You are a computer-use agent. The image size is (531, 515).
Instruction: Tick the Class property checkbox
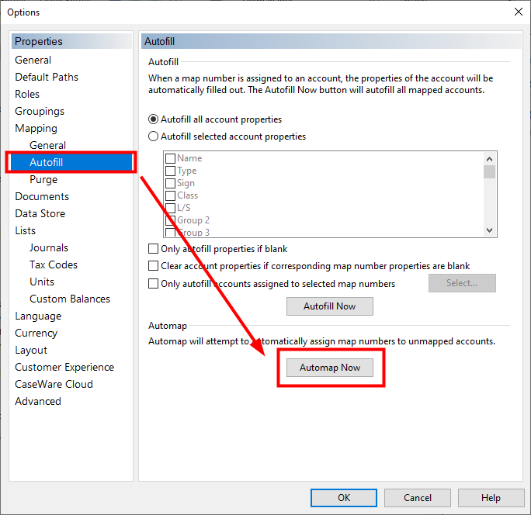coord(170,195)
